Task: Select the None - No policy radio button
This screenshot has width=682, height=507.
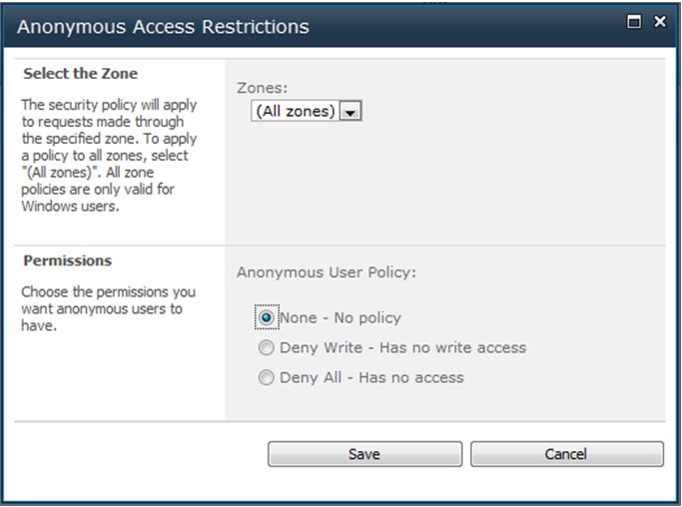Action: tap(267, 317)
